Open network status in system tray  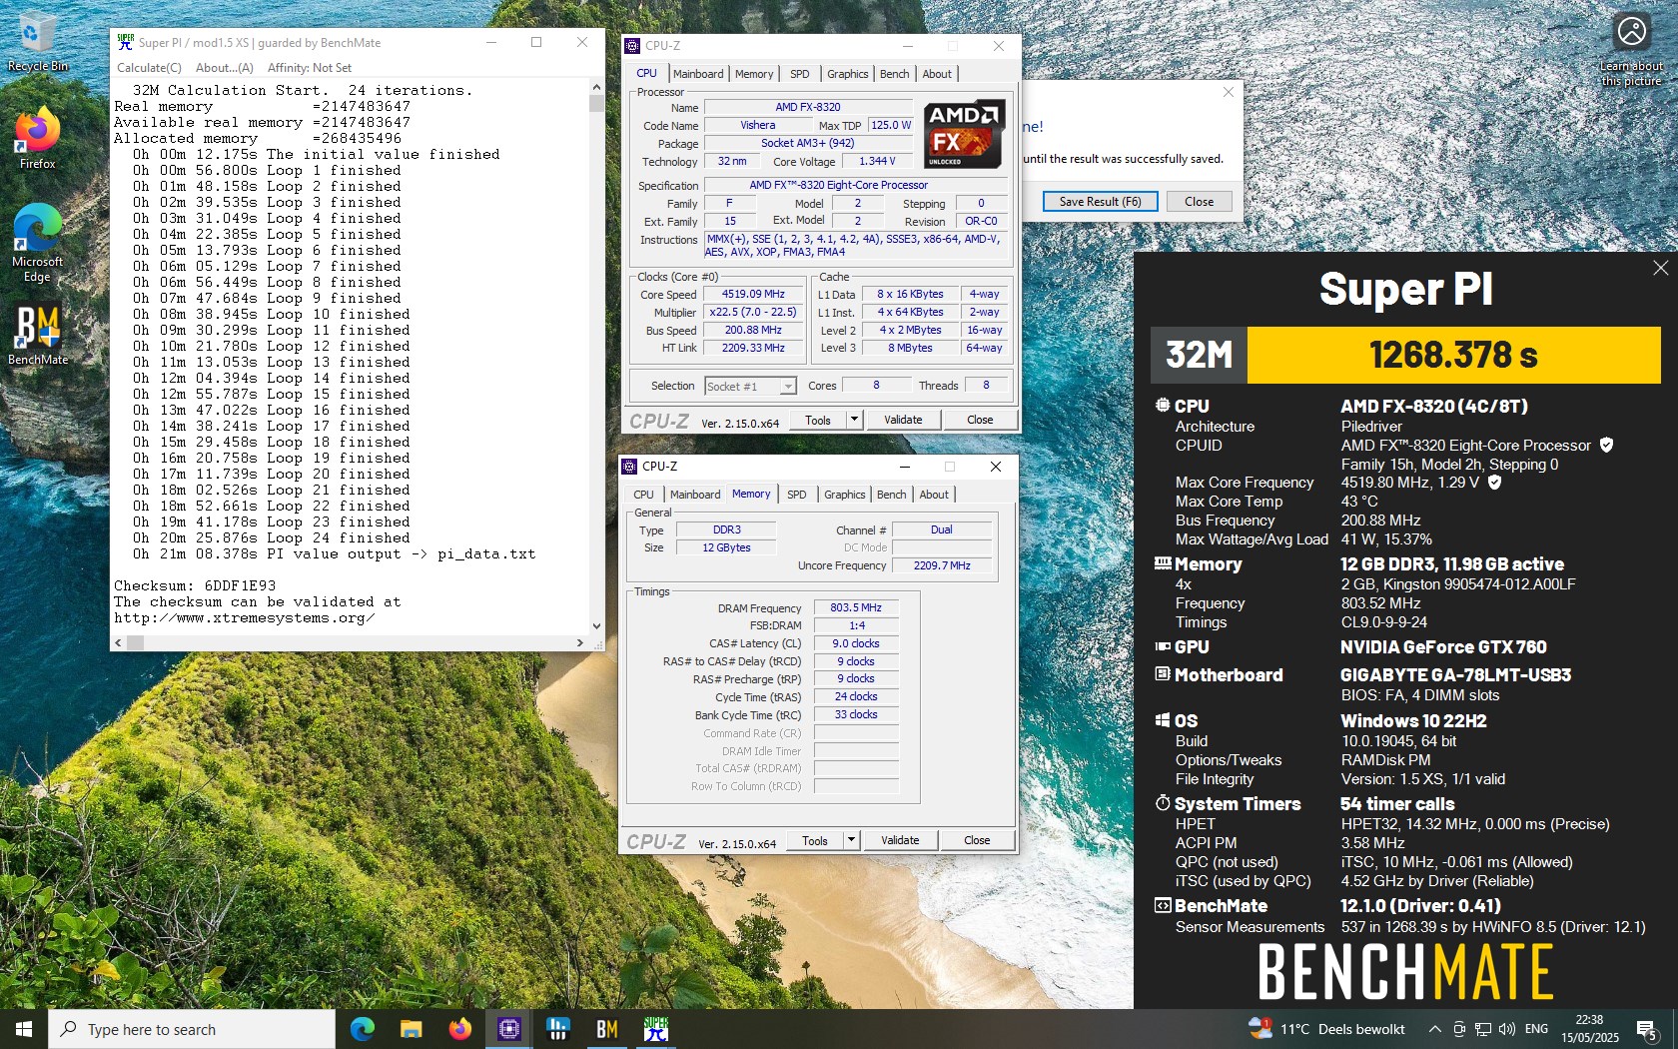[x=1483, y=1029]
